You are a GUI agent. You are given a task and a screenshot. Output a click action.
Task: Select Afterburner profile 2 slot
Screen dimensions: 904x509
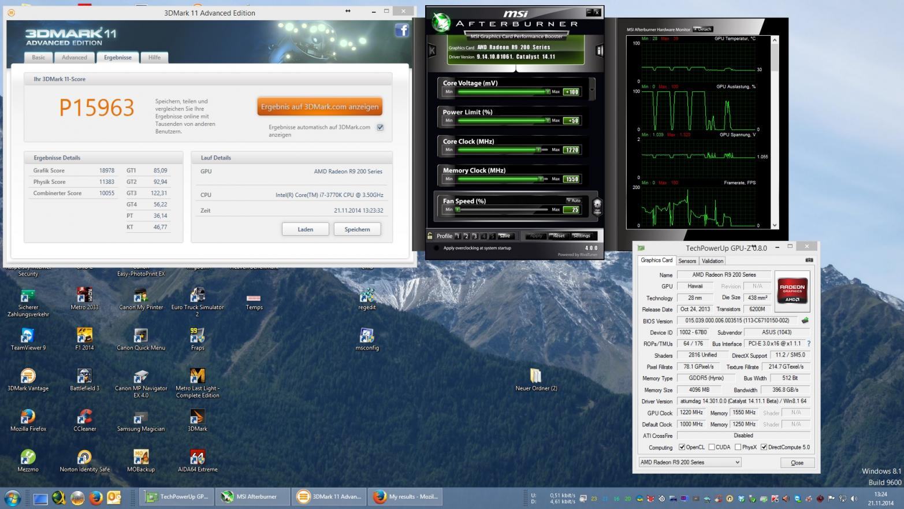tap(466, 236)
